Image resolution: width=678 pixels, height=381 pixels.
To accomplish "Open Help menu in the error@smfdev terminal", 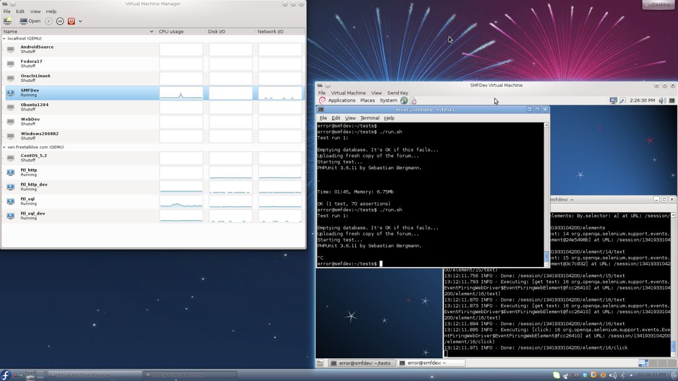I will [x=389, y=118].
